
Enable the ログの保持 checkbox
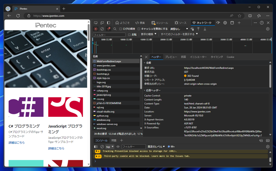[121, 29]
